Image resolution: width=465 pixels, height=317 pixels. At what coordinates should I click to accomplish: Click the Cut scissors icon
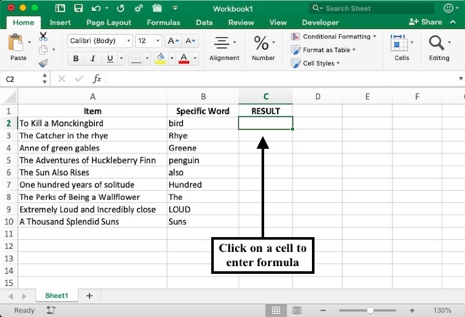43,36
